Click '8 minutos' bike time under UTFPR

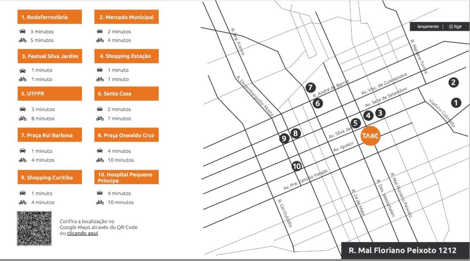point(43,118)
